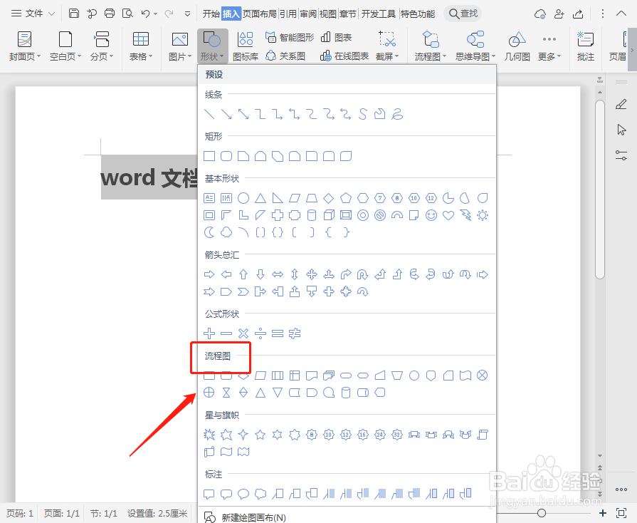Click the Save icon in the quick toolbar
Image resolution: width=637 pixels, height=523 pixels.
tap(73, 14)
